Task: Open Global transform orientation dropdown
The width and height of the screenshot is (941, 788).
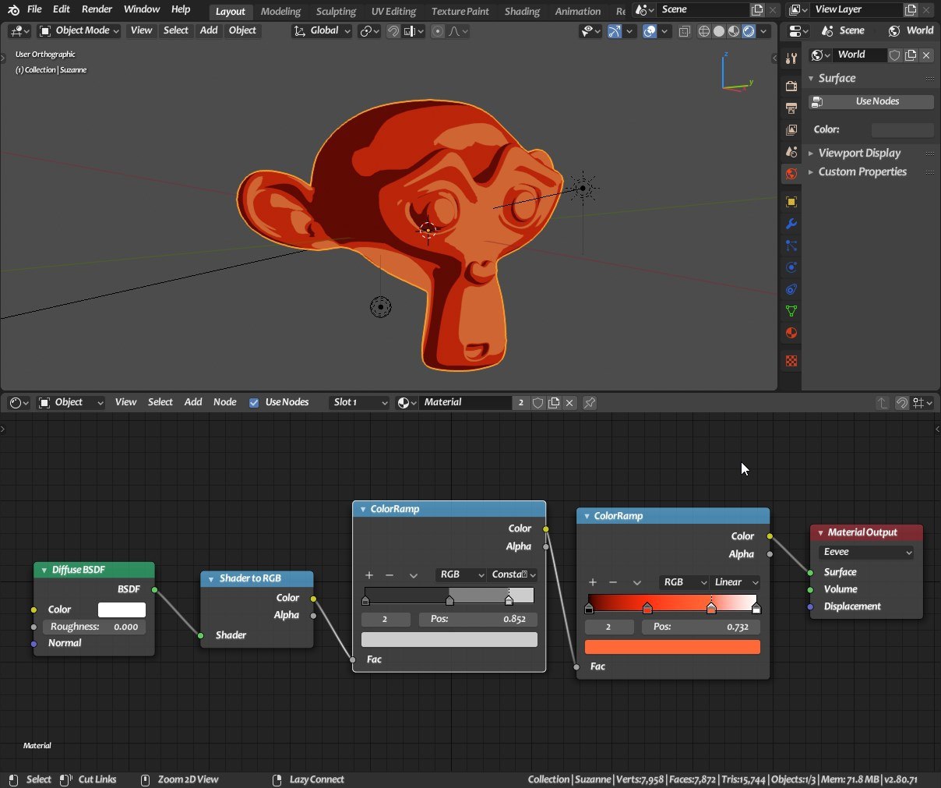Action: [322, 31]
